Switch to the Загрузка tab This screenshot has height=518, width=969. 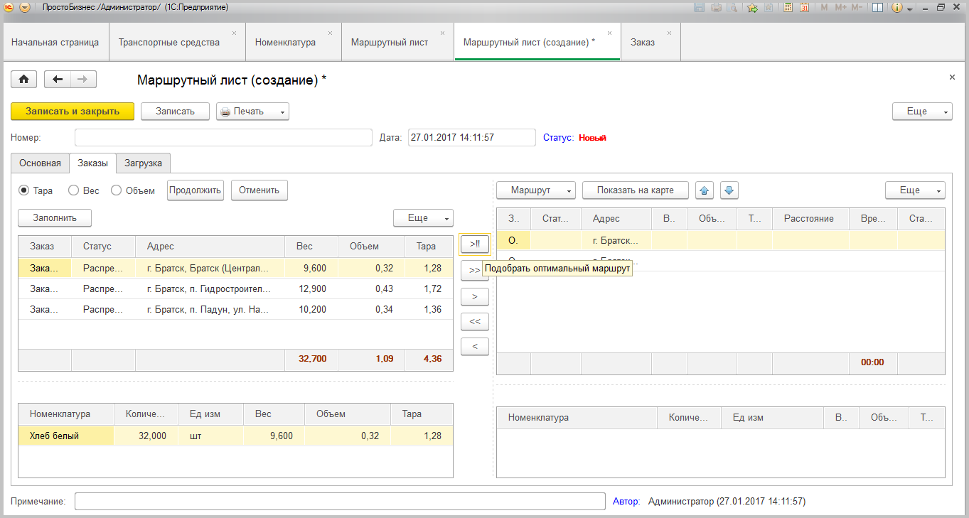143,163
